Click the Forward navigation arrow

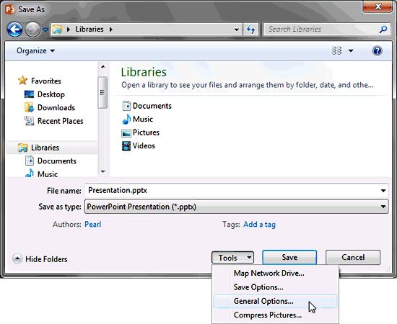(32, 30)
